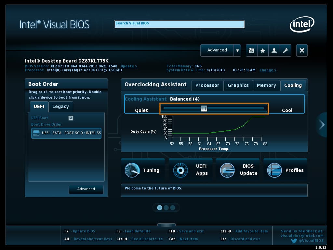The width and height of the screenshot is (333, 250).
Task: Take a screenshot with the camera icon
Action: [x=251, y=50]
